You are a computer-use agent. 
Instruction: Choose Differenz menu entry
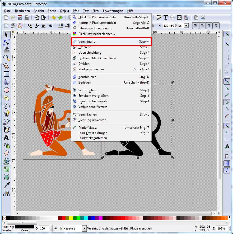[111, 47]
